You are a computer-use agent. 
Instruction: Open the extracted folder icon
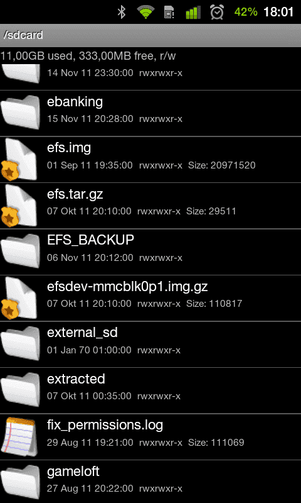click(x=20, y=390)
